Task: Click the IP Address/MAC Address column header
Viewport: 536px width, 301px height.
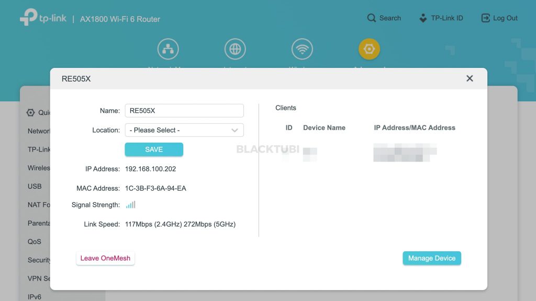Action: pyautogui.click(x=415, y=128)
